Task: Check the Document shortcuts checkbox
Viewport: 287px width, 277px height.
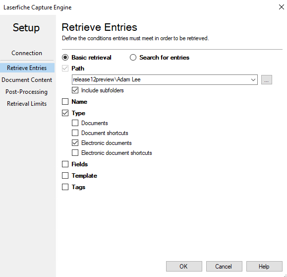Action: pos(75,133)
